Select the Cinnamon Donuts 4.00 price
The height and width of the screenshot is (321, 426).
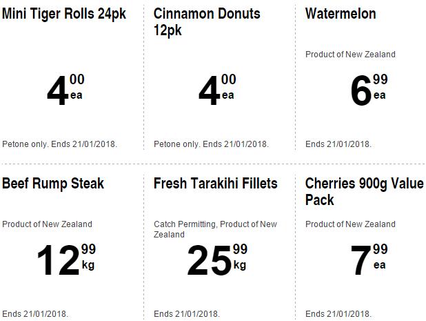pos(216,90)
